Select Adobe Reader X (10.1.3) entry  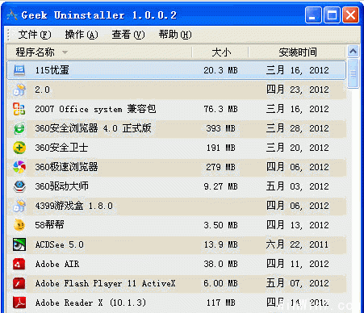click(90, 303)
